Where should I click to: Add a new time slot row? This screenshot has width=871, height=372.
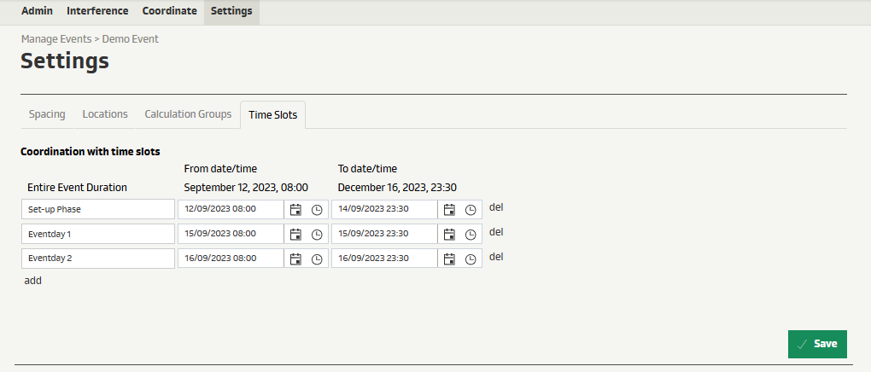[x=32, y=280]
